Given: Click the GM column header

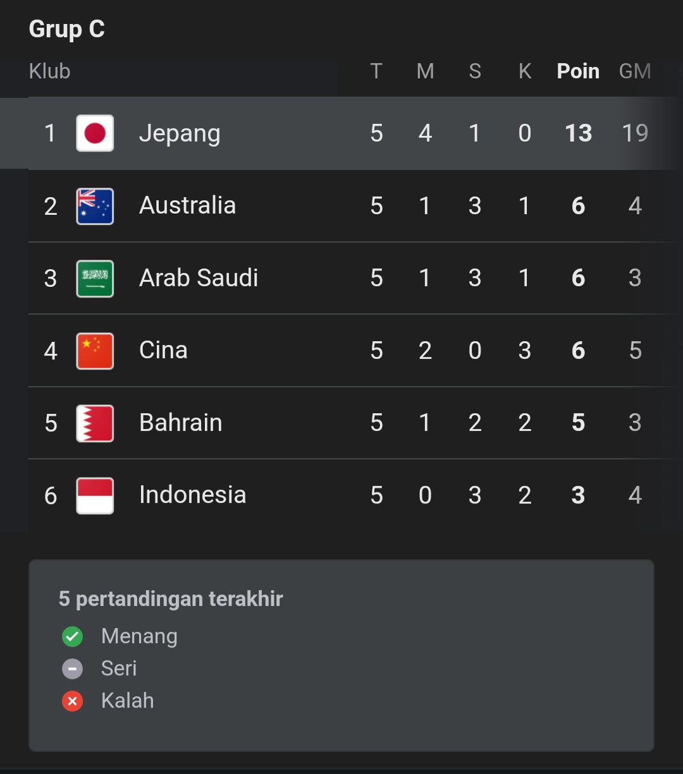Looking at the screenshot, I should click(634, 71).
